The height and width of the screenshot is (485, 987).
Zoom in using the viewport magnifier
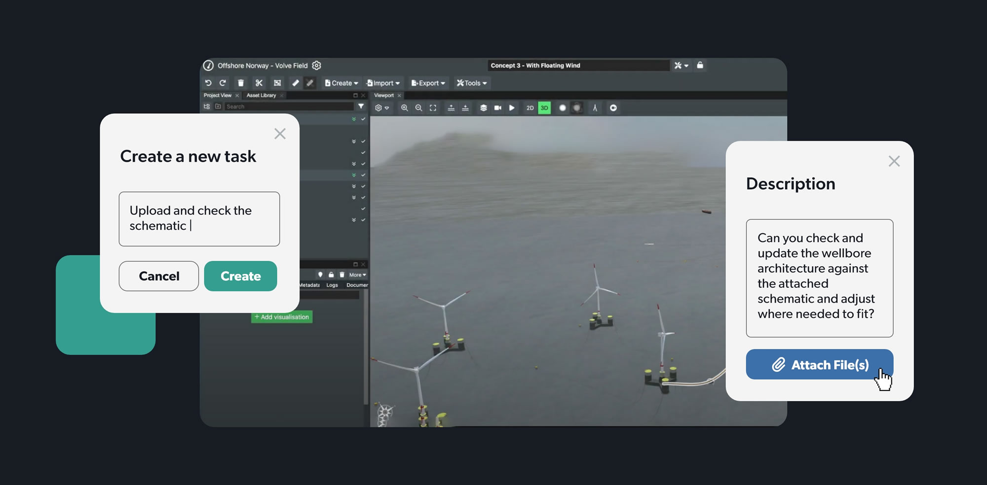click(404, 108)
